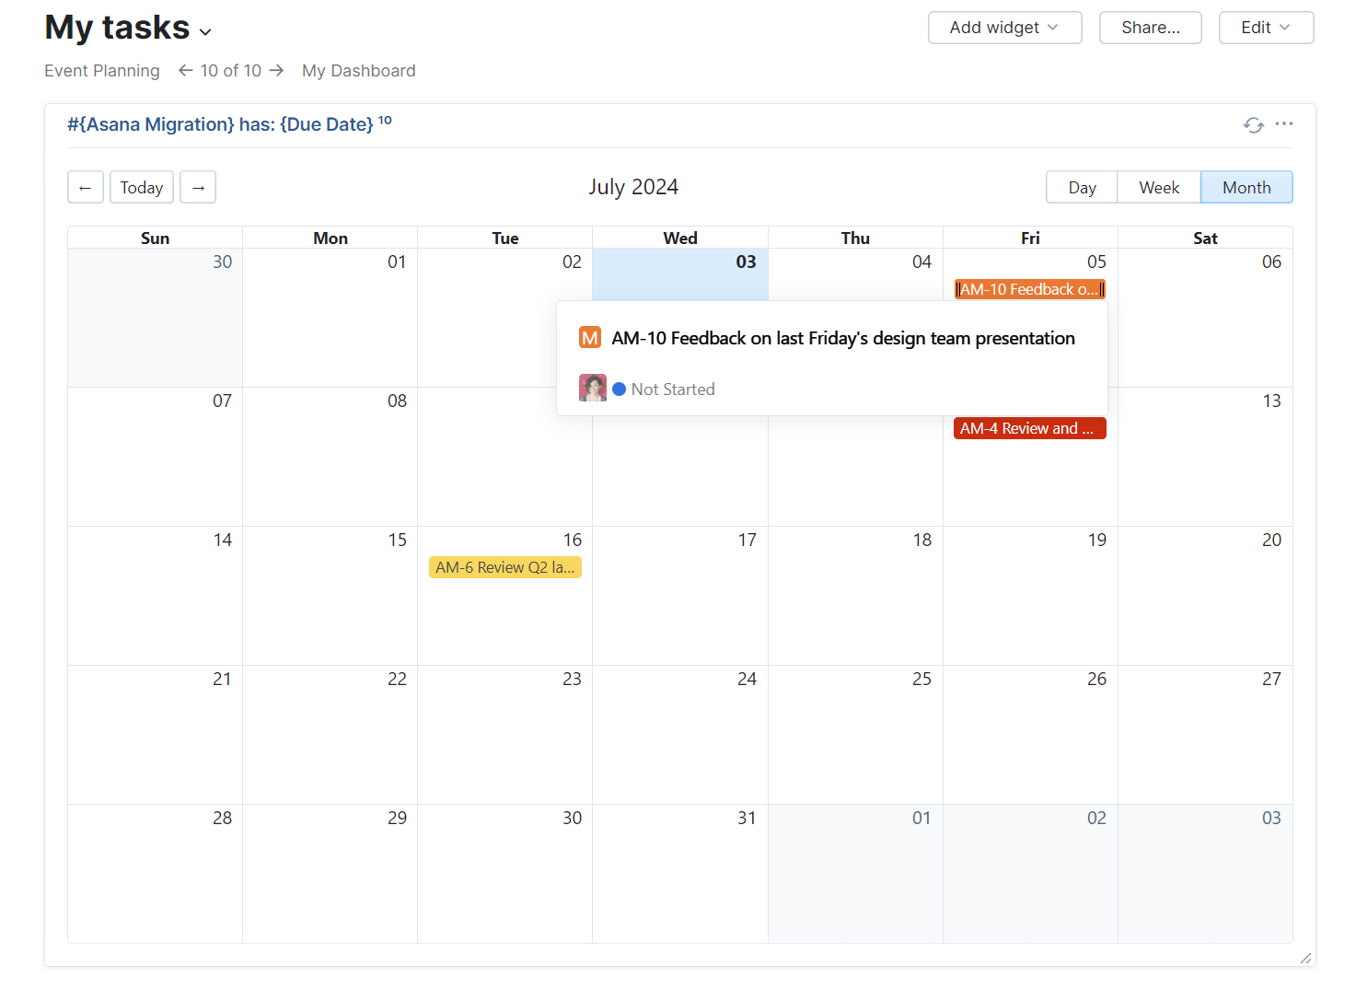The image size is (1356, 1000).
Task: Switch calendar to Week view
Action: point(1159,188)
